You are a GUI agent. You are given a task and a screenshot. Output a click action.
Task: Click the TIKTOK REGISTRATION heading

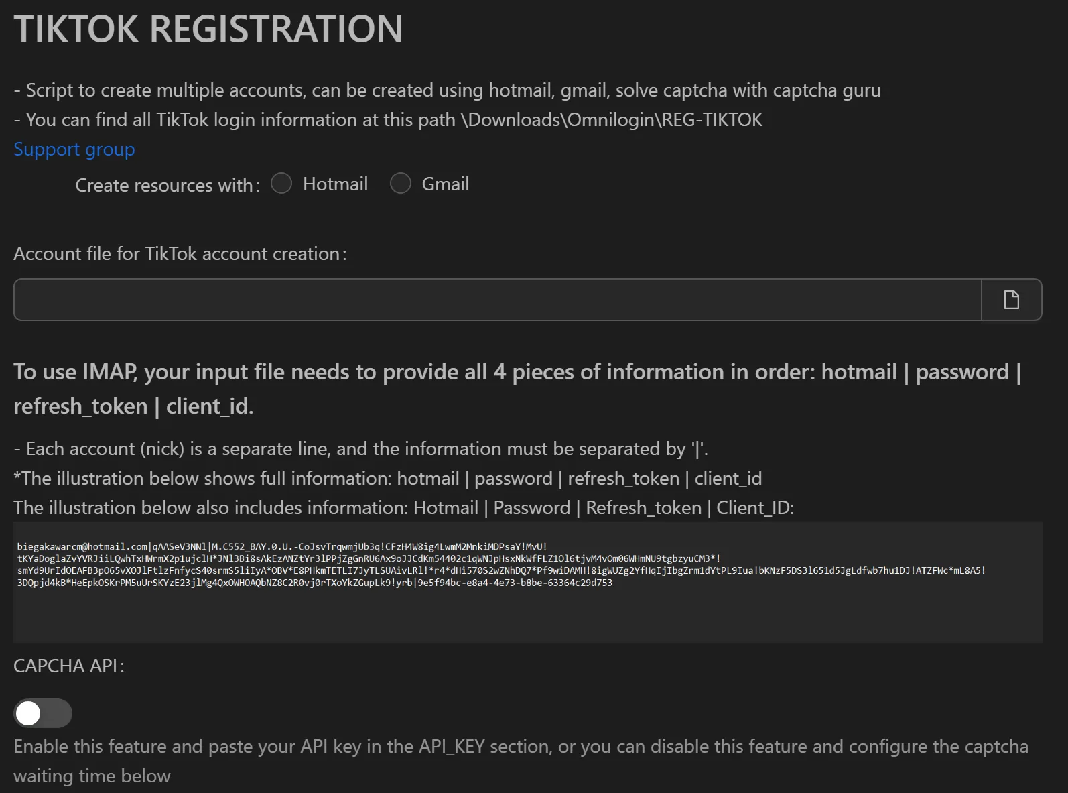tap(208, 28)
